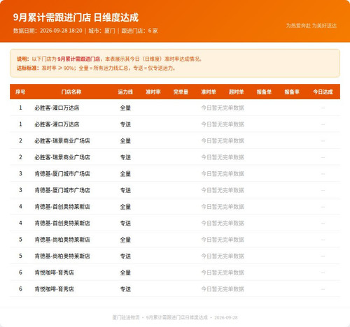The image size is (350, 327).
Task: Select 肯德基-尚柏奥特莱斯店 in its 全量 row
Action: click(62, 240)
